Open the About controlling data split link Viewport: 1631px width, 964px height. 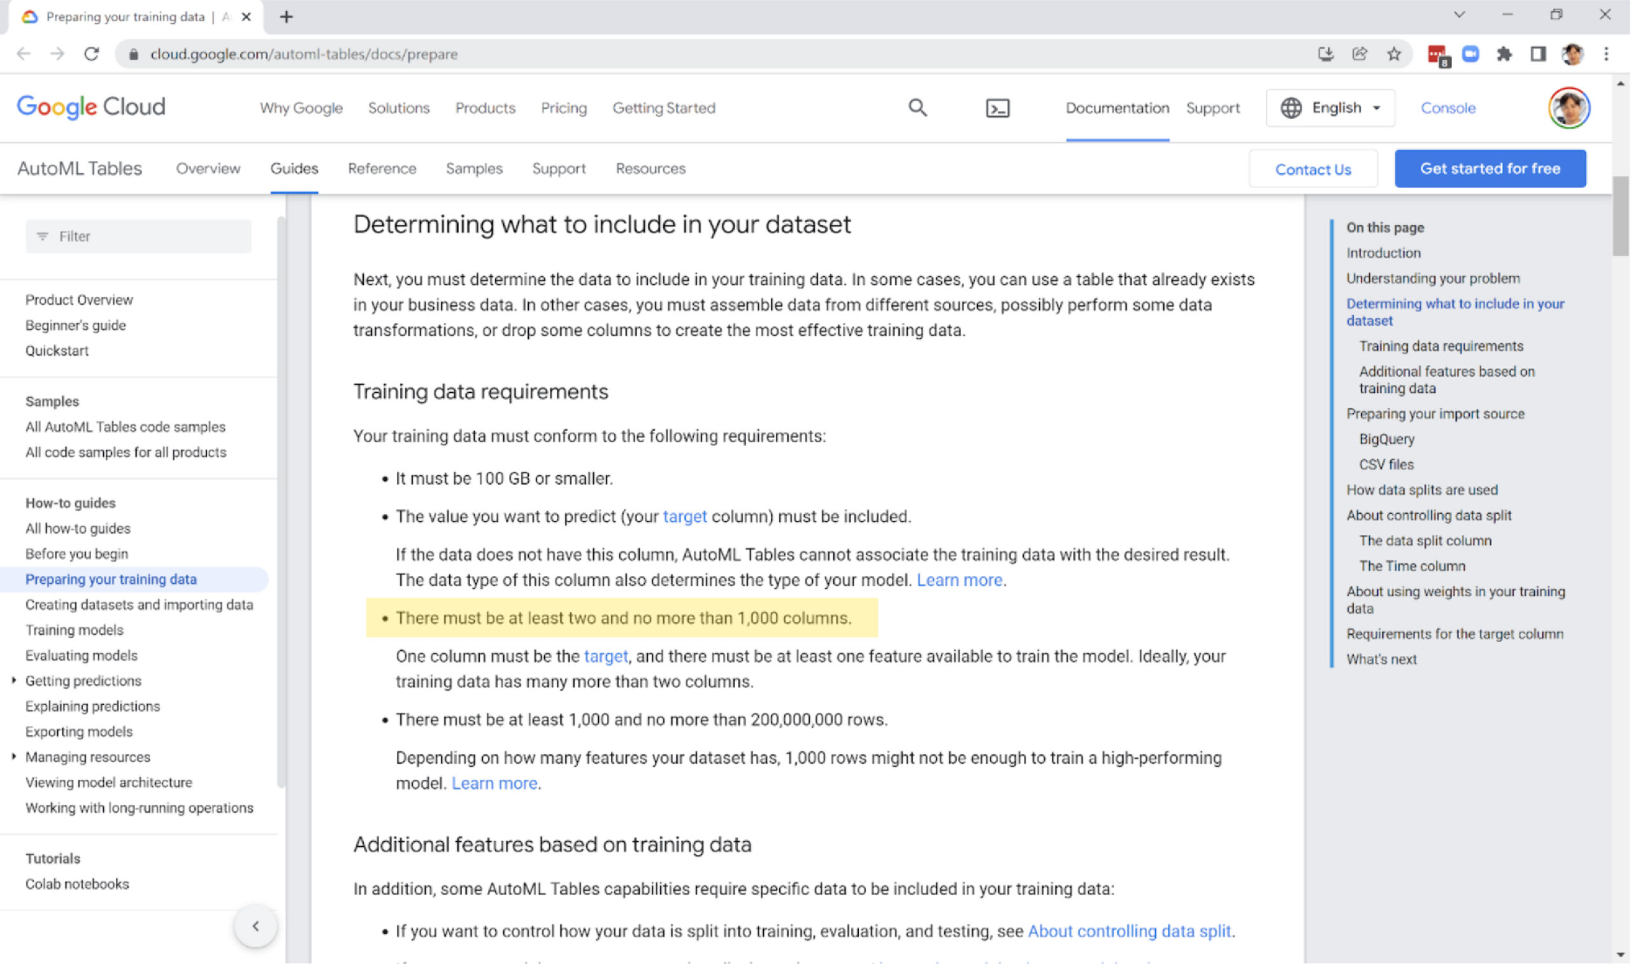tap(1129, 930)
